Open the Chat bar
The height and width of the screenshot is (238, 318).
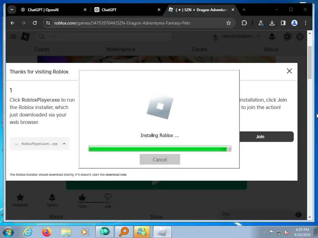pos(261,214)
